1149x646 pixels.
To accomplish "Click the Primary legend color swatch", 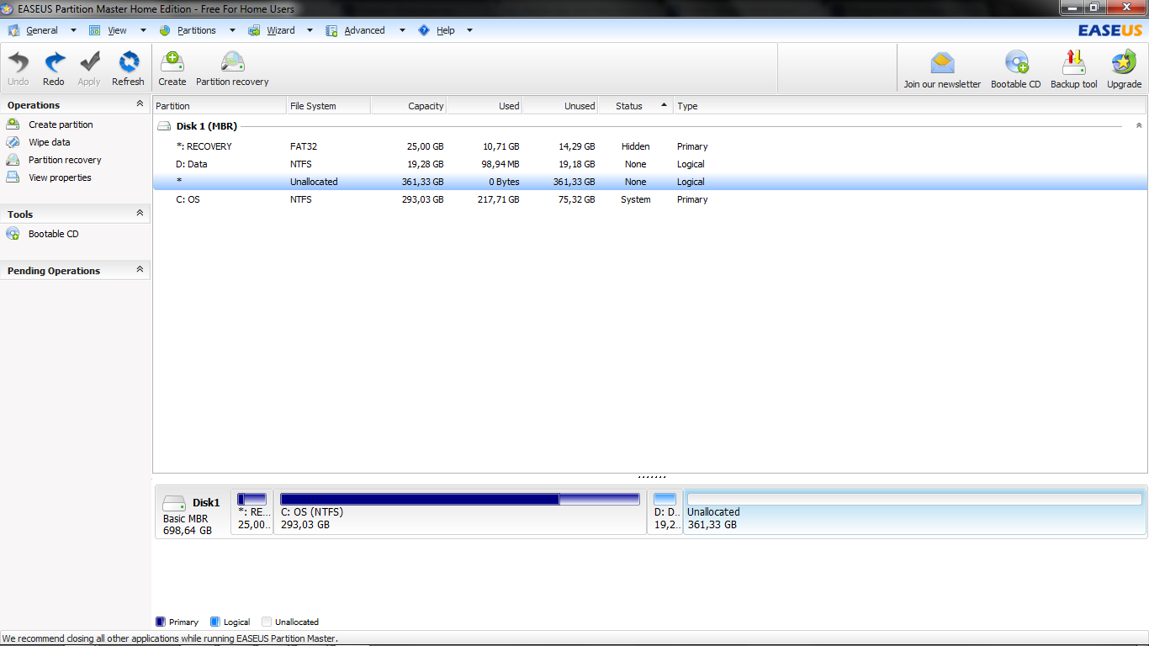I will [161, 622].
